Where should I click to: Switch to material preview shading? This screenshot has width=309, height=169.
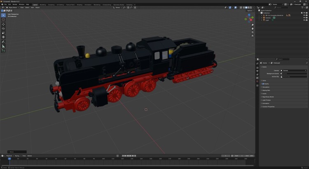pos(248,7)
